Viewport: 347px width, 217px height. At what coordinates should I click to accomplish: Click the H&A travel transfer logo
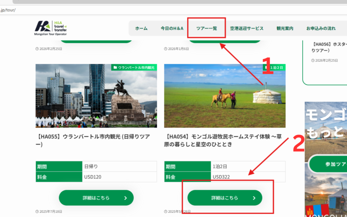[x=50, y=28]
